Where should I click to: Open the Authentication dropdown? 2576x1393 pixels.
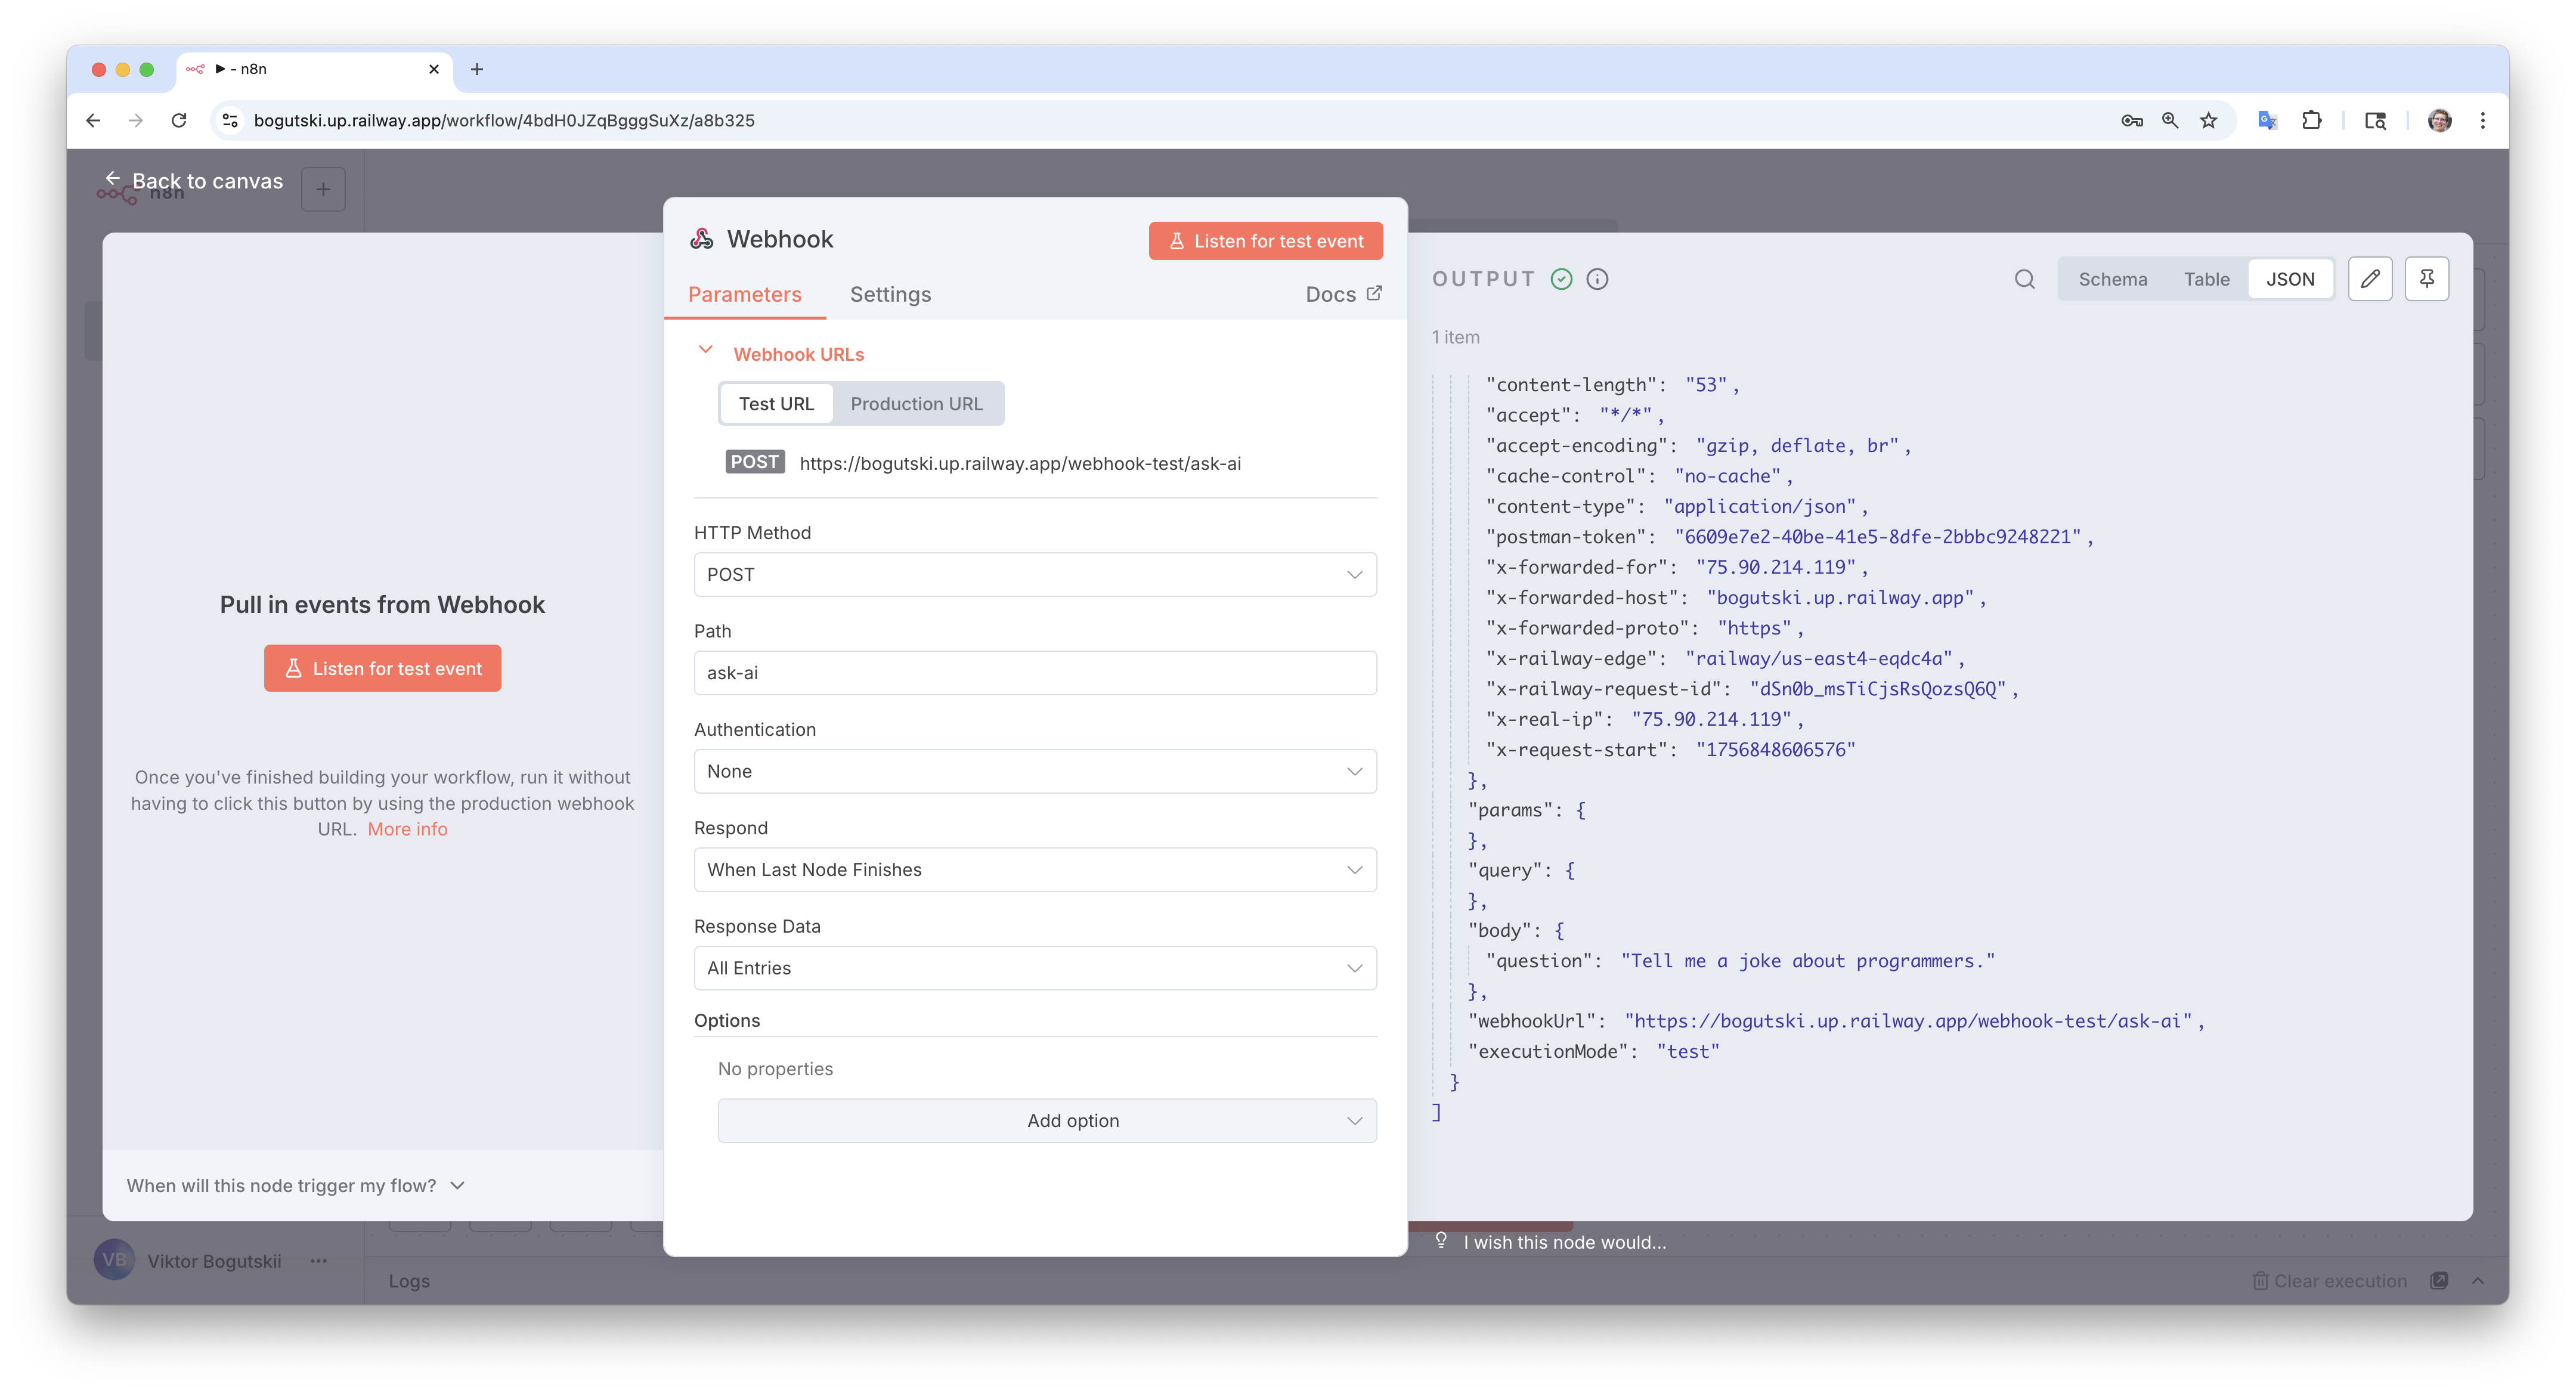1034,771
